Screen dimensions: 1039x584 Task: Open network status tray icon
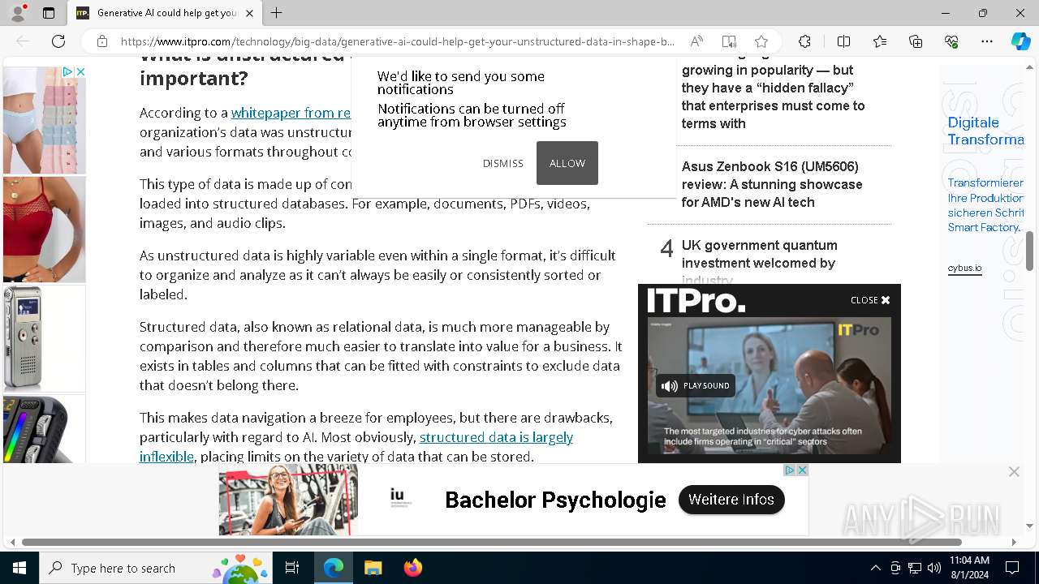(915, 568)
